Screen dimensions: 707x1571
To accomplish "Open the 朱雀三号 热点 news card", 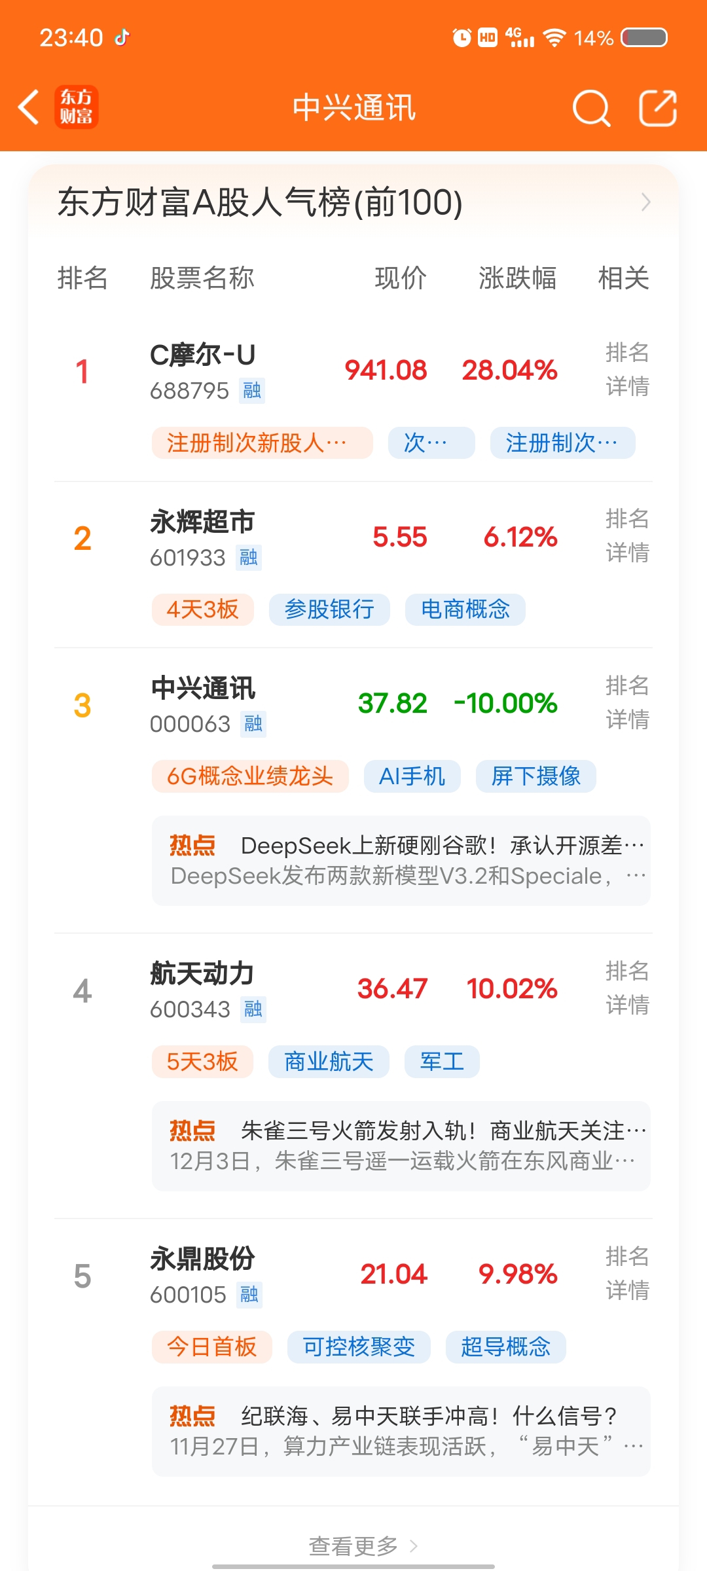I will coord(401,1146).
